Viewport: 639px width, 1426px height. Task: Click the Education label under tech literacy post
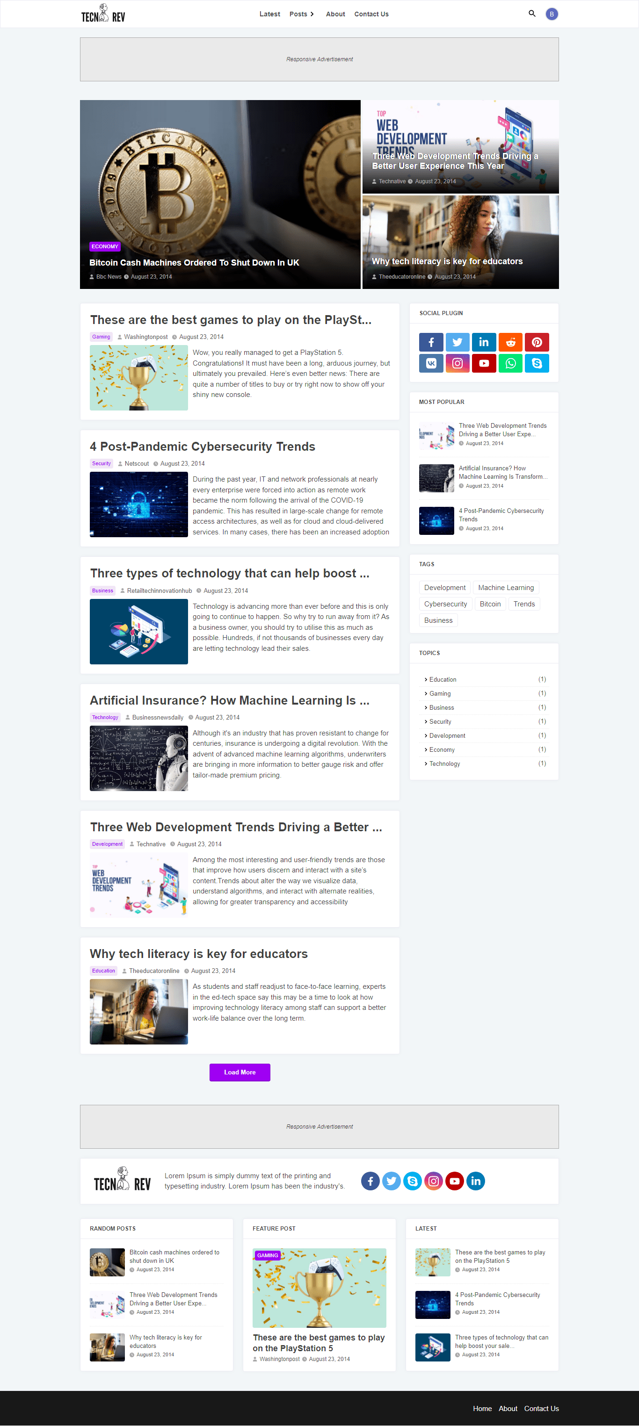tap(103, 971)
